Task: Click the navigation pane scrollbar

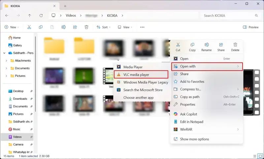Action: click(x=35, y=74)
